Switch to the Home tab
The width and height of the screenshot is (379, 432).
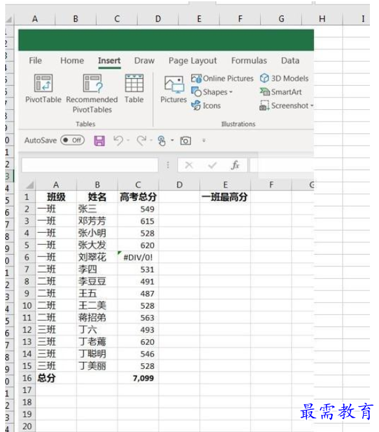click(72, 60)
